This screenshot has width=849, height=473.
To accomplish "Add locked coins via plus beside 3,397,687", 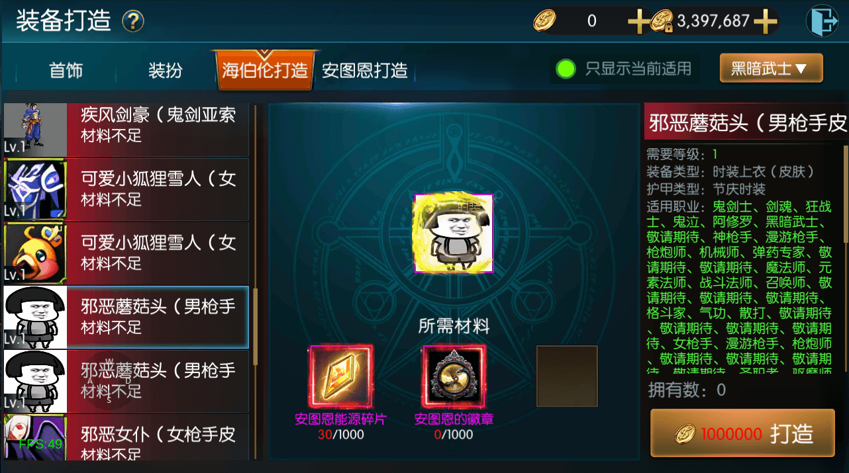I will 766,22.
